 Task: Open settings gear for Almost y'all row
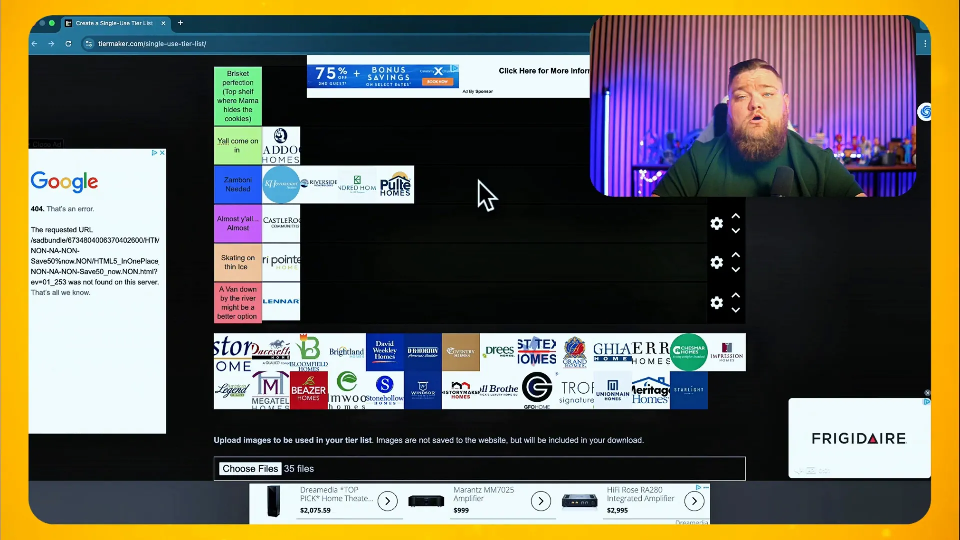tap(716, 223)
